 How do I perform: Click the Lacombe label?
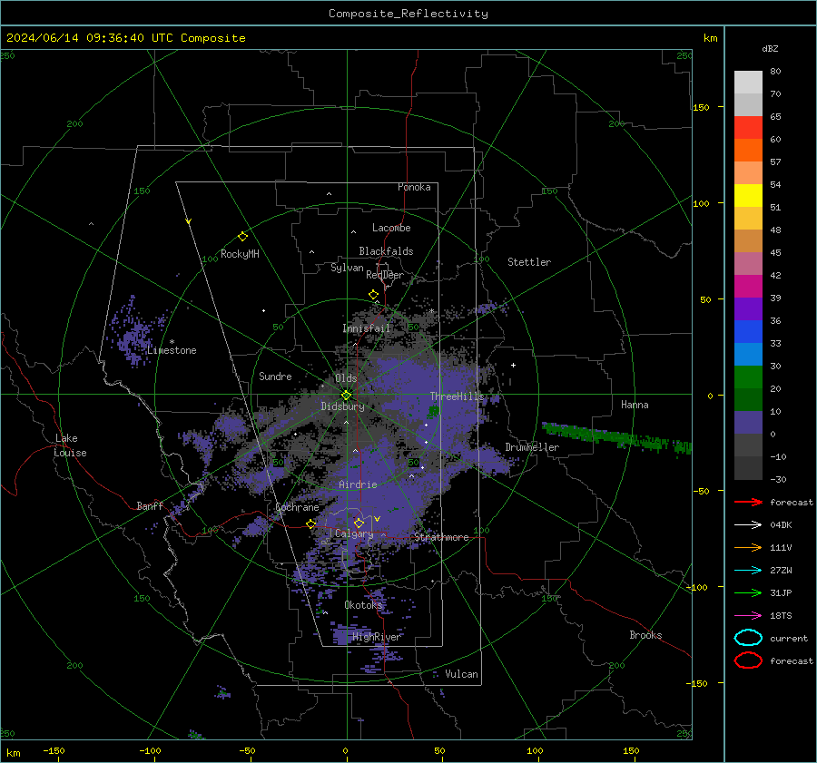tap(391, 228)
